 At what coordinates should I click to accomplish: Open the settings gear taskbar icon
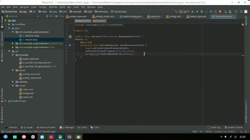tap(33, 137)
